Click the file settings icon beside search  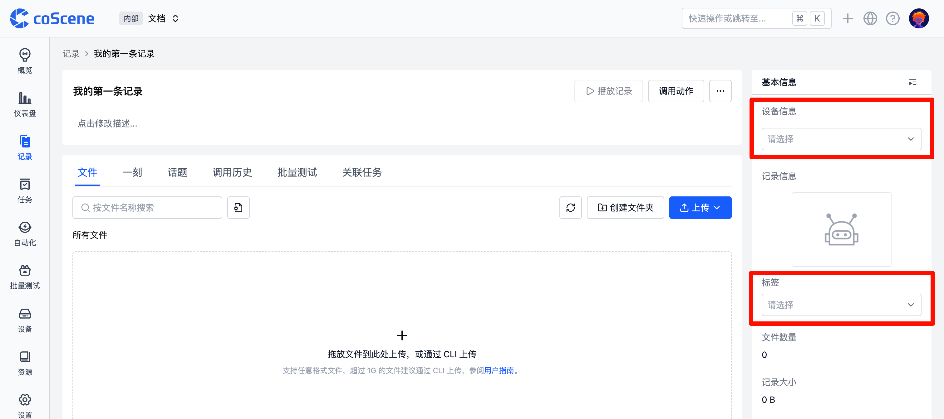[238, 208]
